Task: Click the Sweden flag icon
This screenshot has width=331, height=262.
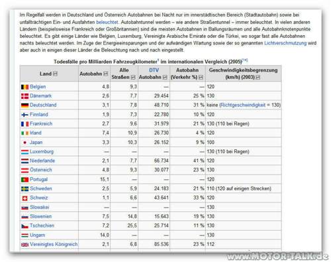Action: (x=24, y=188)
